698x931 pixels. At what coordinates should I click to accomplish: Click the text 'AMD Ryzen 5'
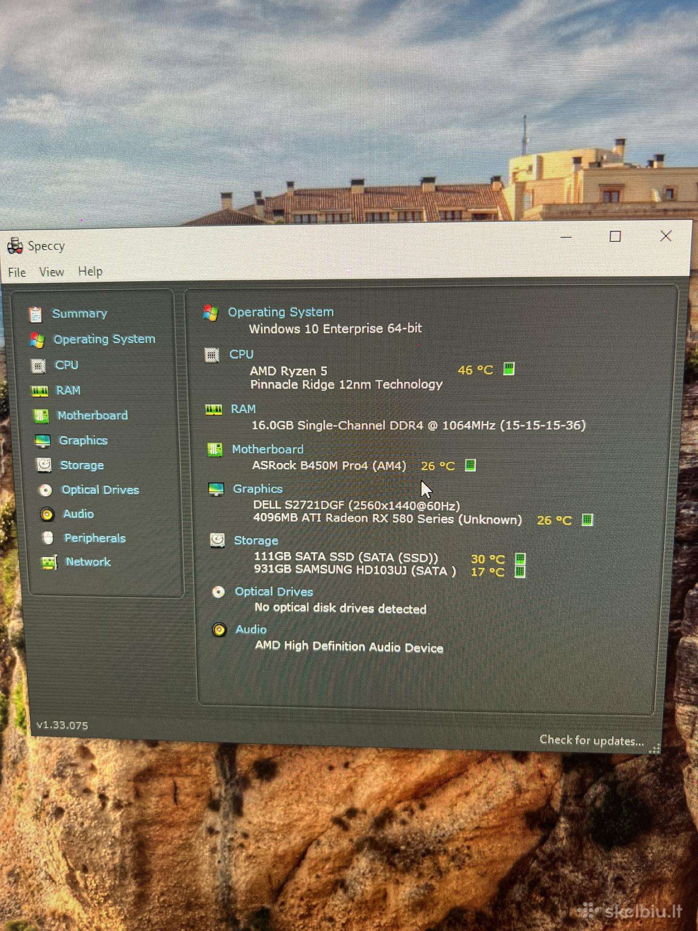[288, 371]
